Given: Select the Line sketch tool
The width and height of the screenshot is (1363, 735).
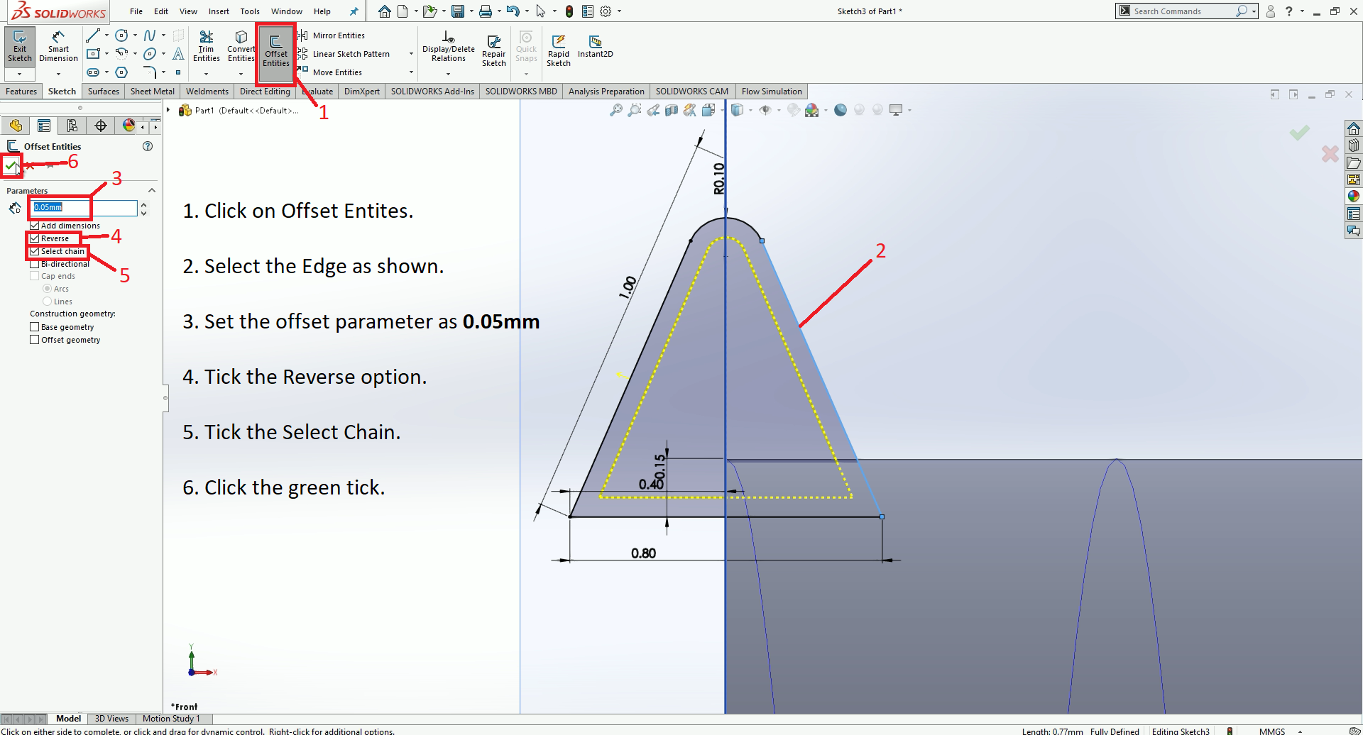Looking at the screenshot, I should [x=93, y=35].
